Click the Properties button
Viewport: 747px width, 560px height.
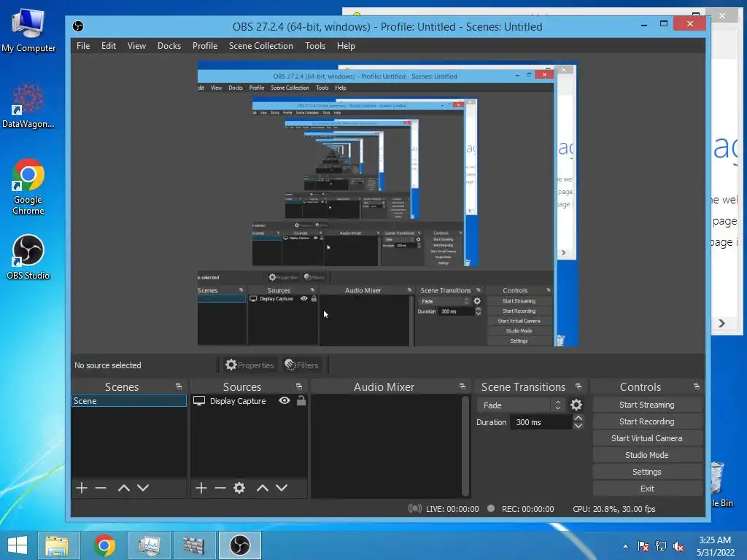[250, 365]
